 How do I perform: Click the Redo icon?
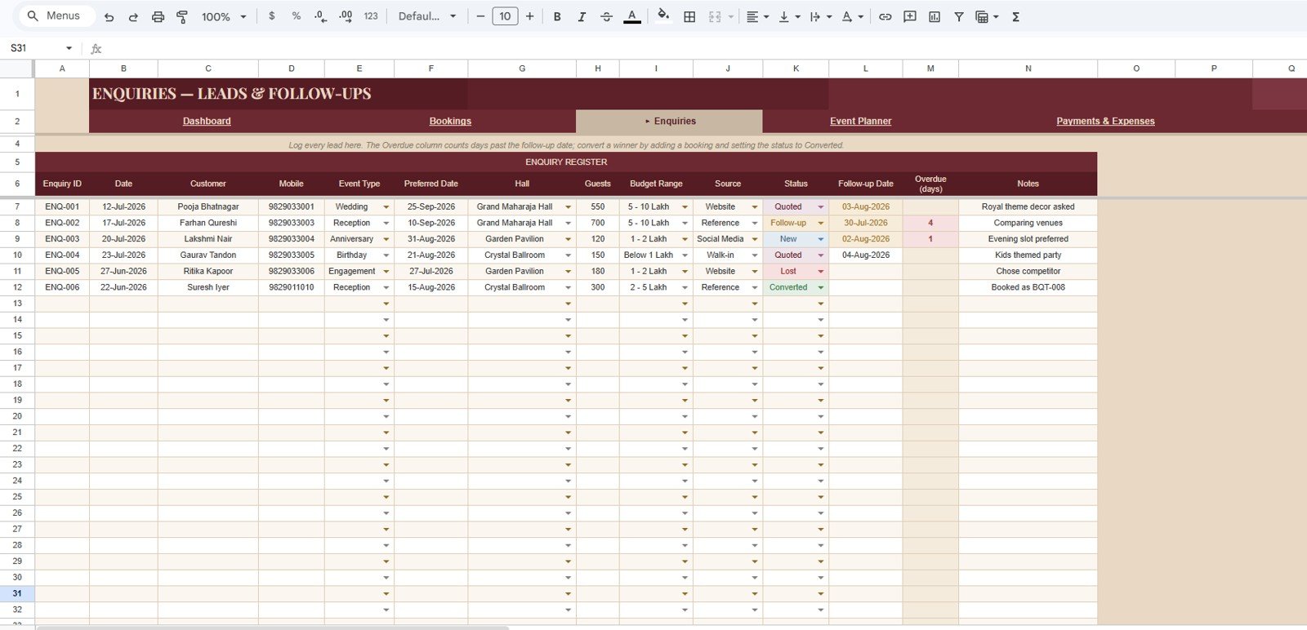[133, 16]
